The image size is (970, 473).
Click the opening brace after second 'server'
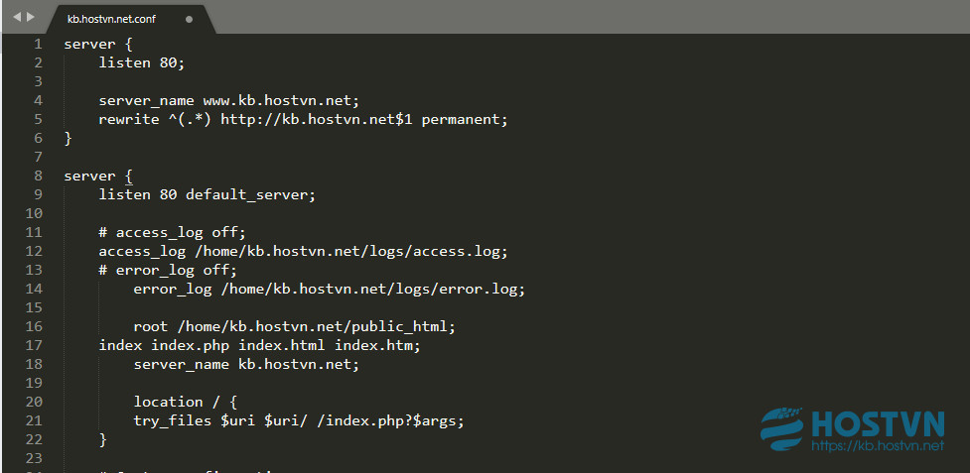click(x=129, y=176)
